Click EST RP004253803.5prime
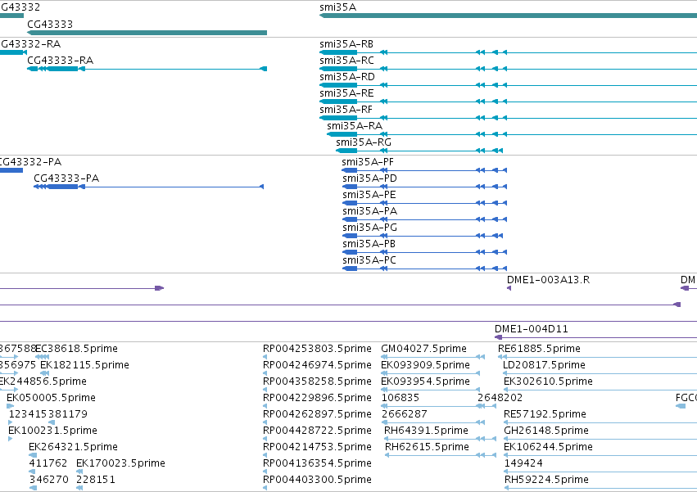Screen dimensions: 697x492 coord(317,349)
